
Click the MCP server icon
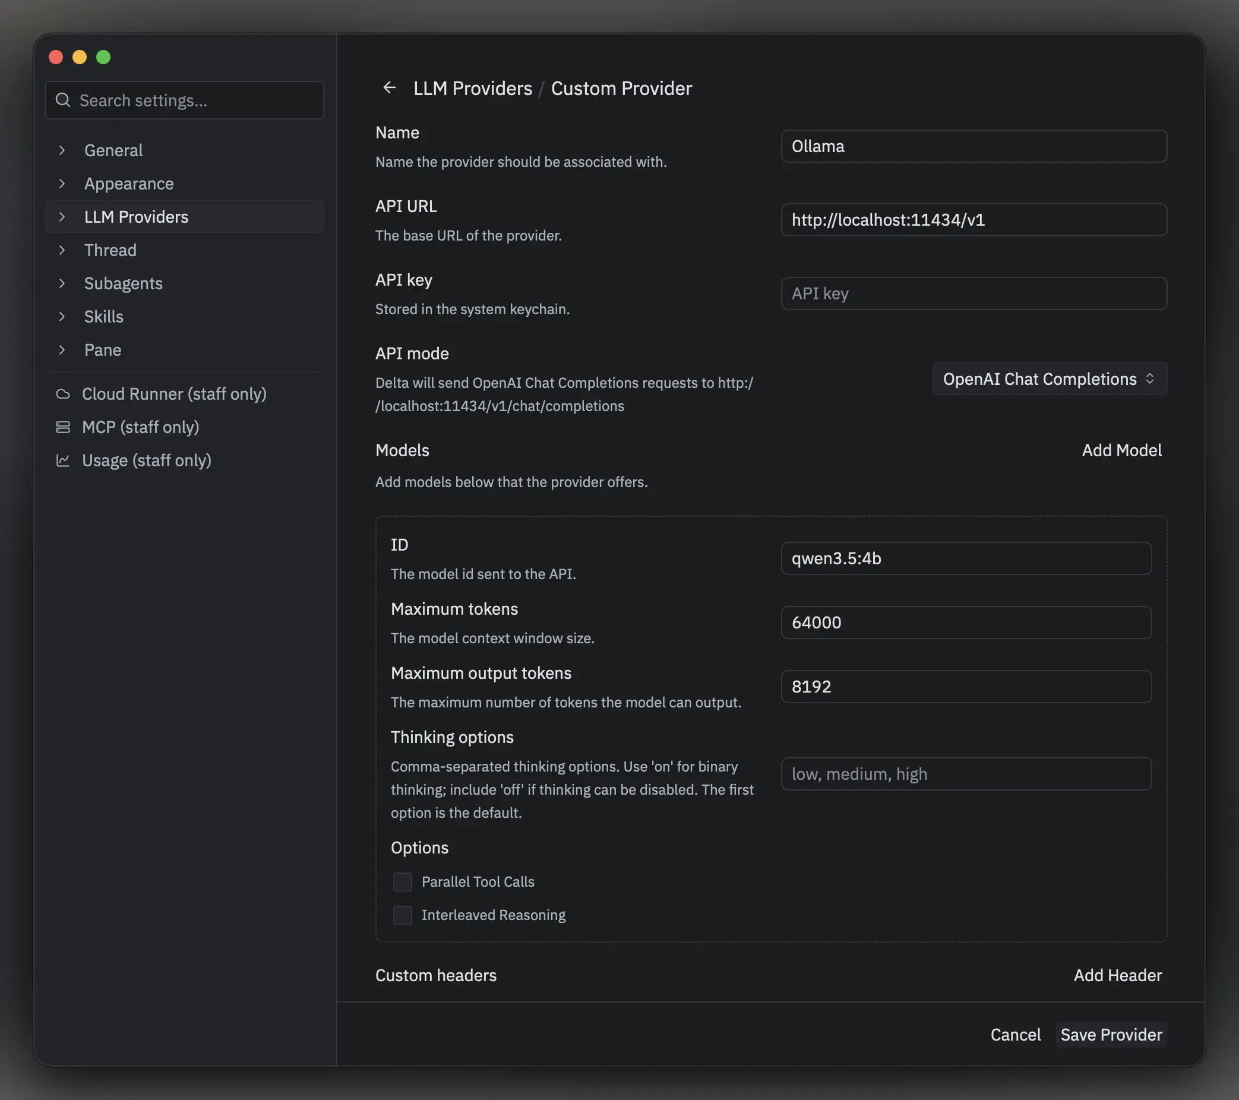(x=62, y=427)
